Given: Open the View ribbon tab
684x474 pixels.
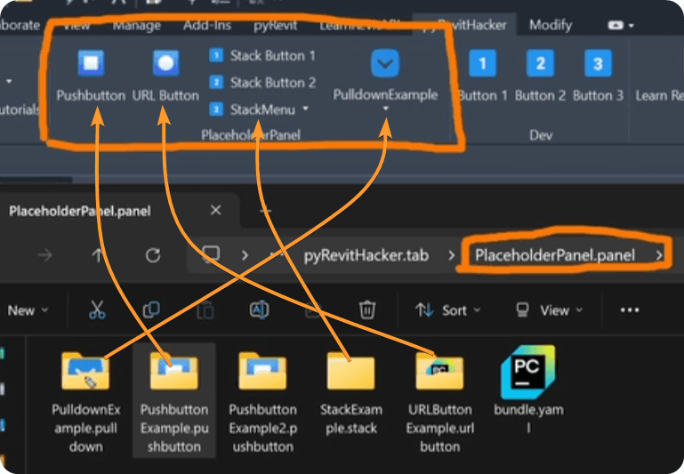Looking at the screenshot, I should click(76, 25).
